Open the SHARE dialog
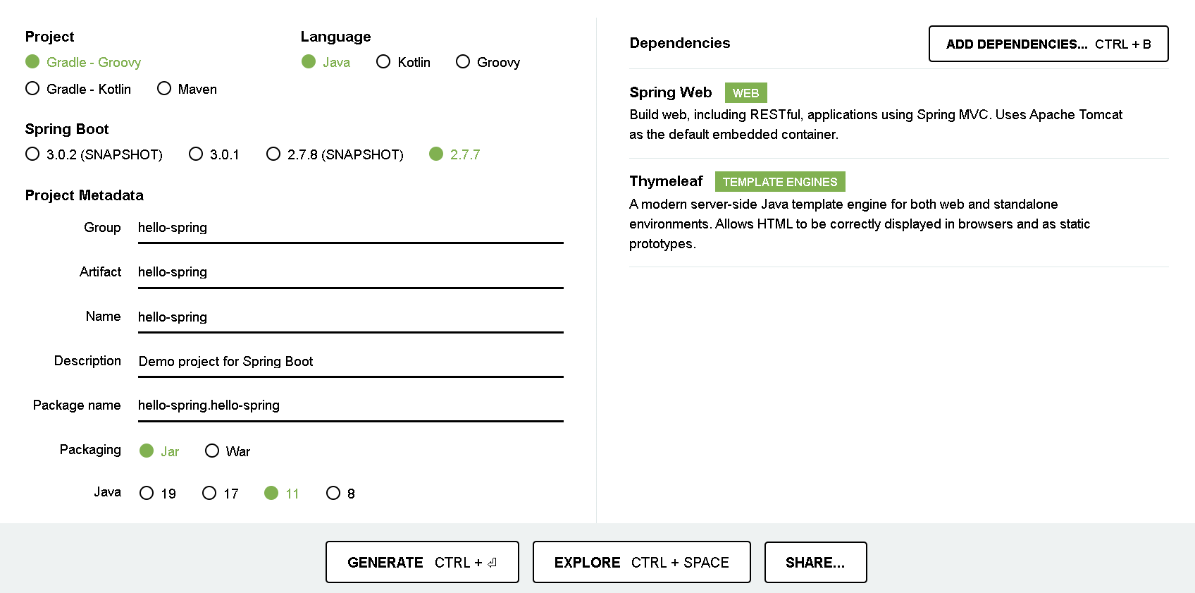 click(x=815, y=562)
